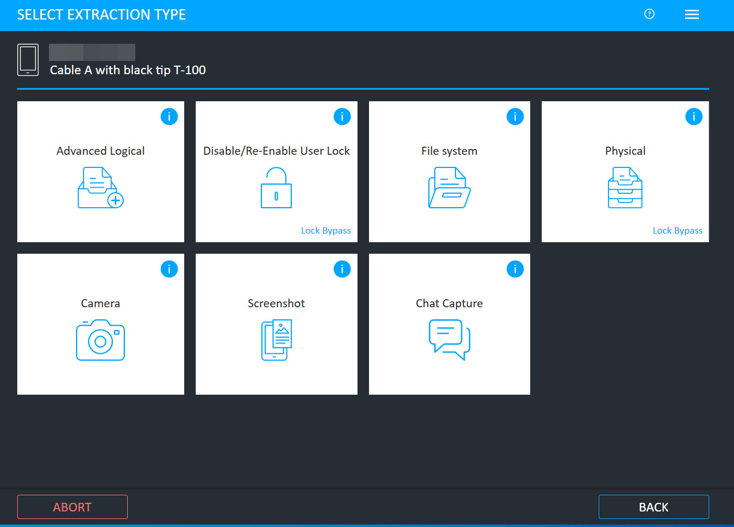Click info icon on Screenshot tile
This screenshot has width=734, height=527.
coord(342,269)
